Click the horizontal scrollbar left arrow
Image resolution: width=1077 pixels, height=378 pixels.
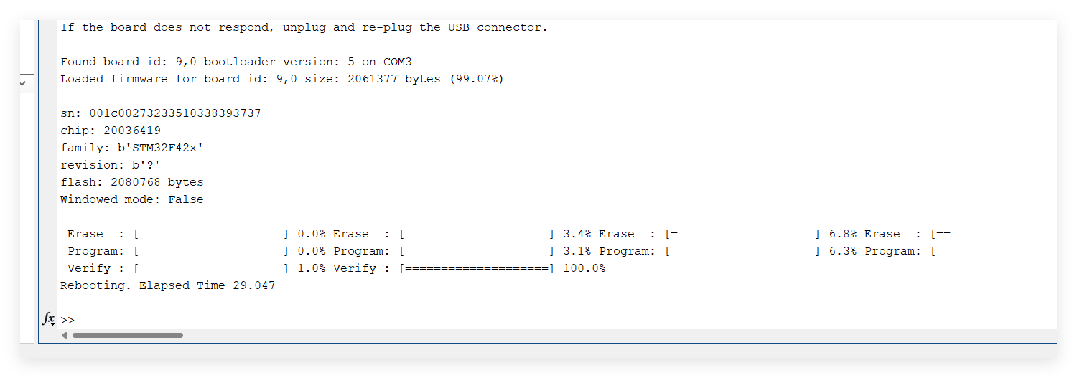tap(64, 335)
